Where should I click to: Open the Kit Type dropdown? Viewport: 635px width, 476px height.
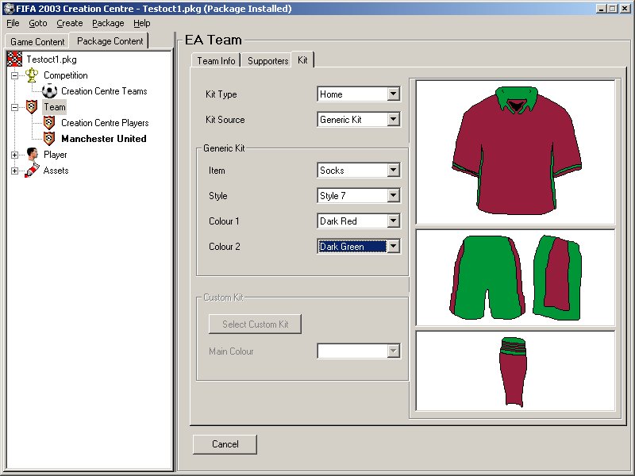(x=393, y=94)
